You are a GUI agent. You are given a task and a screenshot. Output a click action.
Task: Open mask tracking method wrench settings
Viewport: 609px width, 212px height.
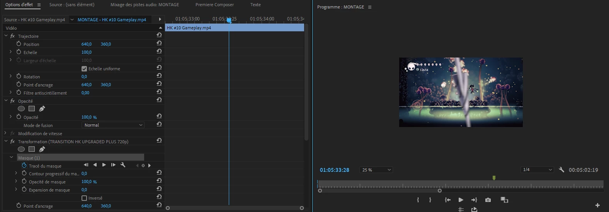coord(123,165)
